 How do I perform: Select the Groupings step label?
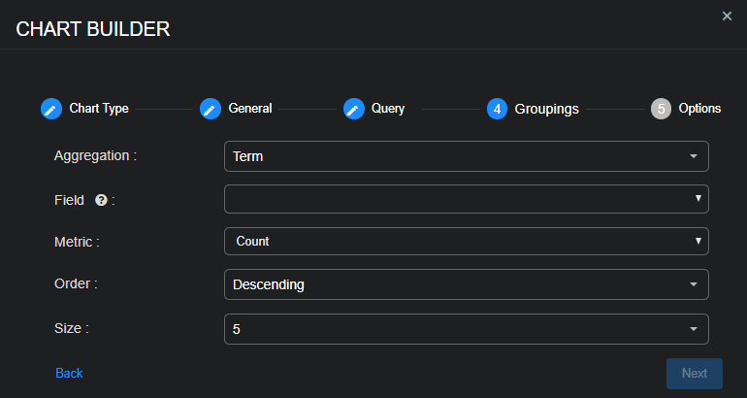click(x=546, y=109)
